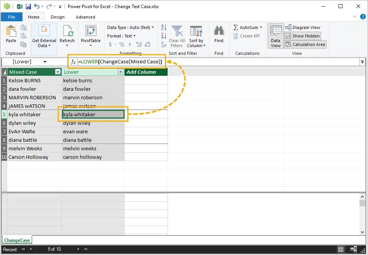Go to next record button
Screen dimensions: 368x255
point(79,249)
